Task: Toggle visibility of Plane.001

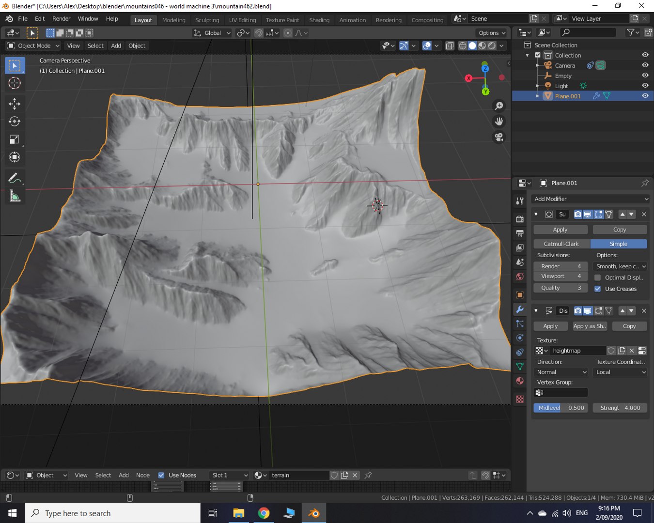Action: [x=645, y=96]
